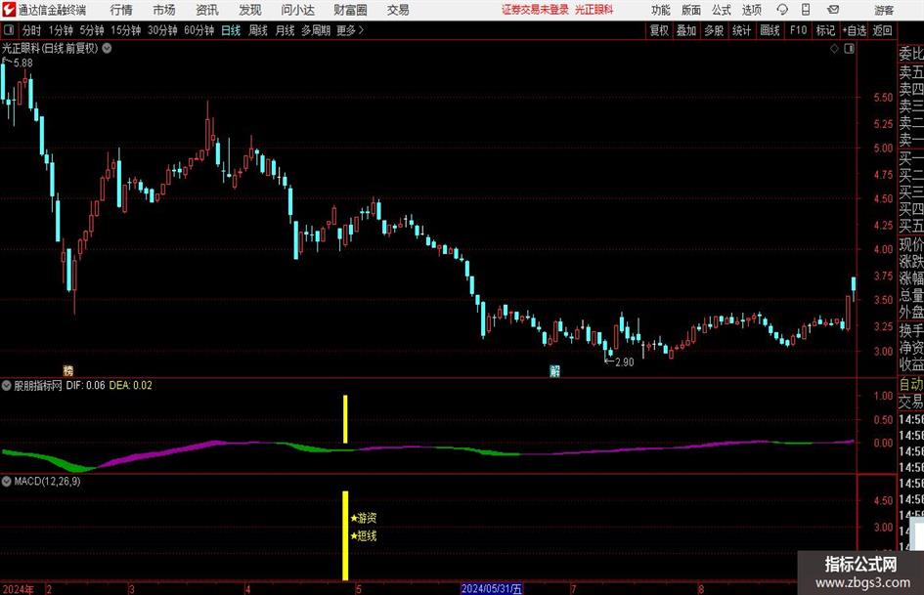Switch to the 5分钟 period tab
The width and height of the screenshot is (924, 595).
pos(91,30)
